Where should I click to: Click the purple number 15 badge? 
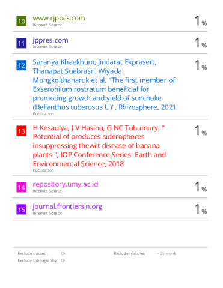tap(22, 209)
